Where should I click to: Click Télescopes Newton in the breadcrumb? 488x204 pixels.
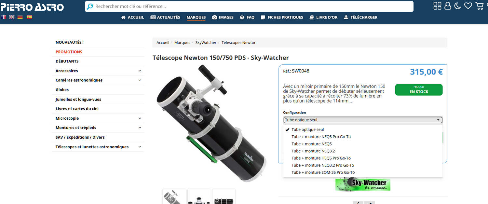(x=239, y=43)
